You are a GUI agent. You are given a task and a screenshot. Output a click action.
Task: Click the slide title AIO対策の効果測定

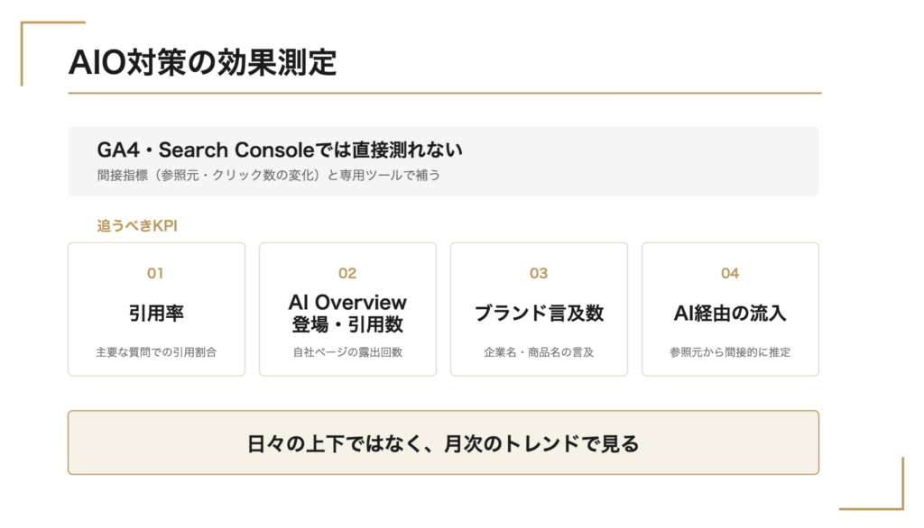[202, 62]
